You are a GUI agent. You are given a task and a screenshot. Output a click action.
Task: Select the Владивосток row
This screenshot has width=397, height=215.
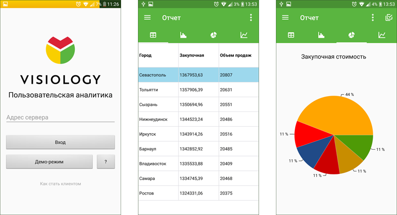[198, 163]
